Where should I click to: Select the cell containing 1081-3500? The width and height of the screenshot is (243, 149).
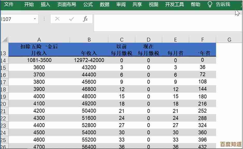coord(39,60)
